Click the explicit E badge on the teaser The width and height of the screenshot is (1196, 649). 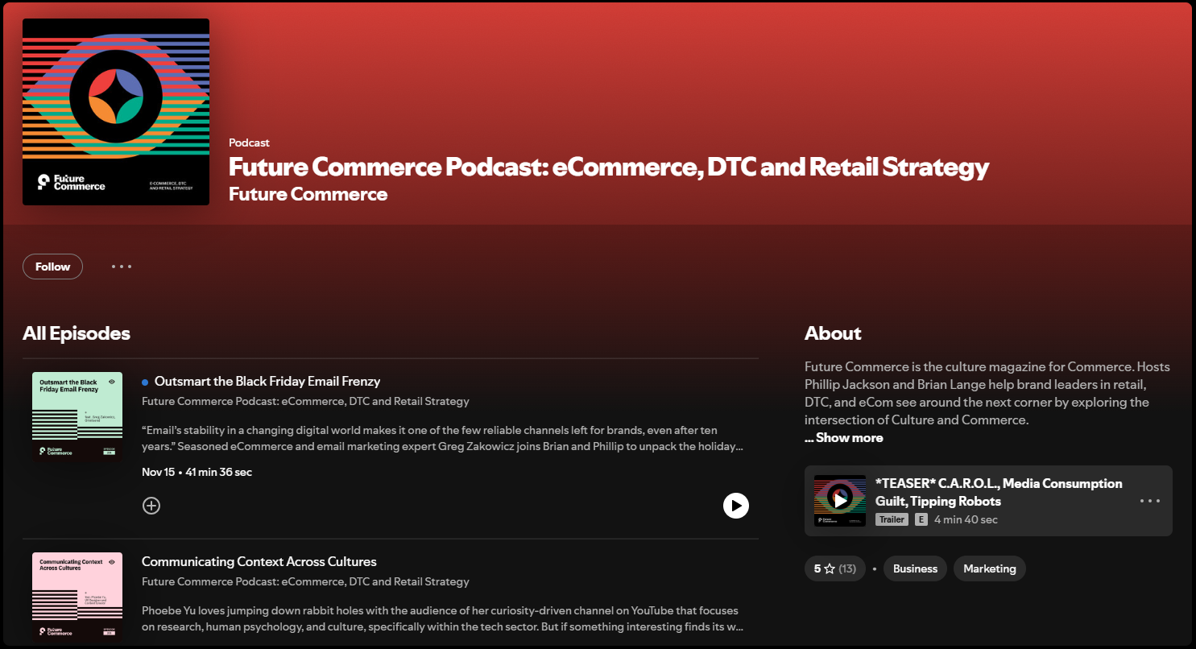(921, 519)
